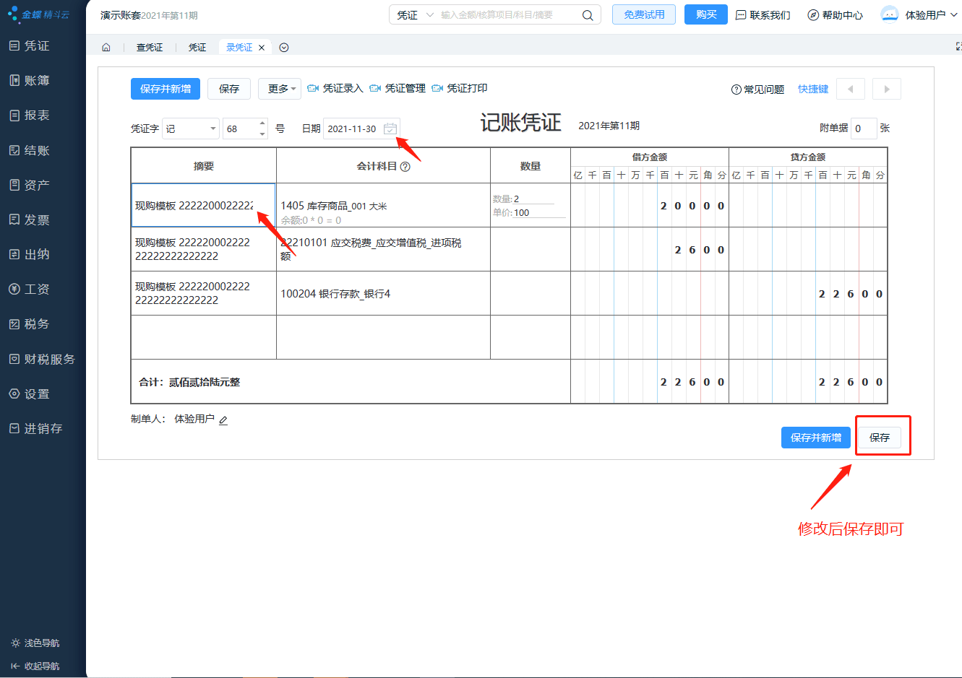The height and width of the screenshot is (678, 962).
Task: Click bottom 保存 button
Action: coord(880,438)
